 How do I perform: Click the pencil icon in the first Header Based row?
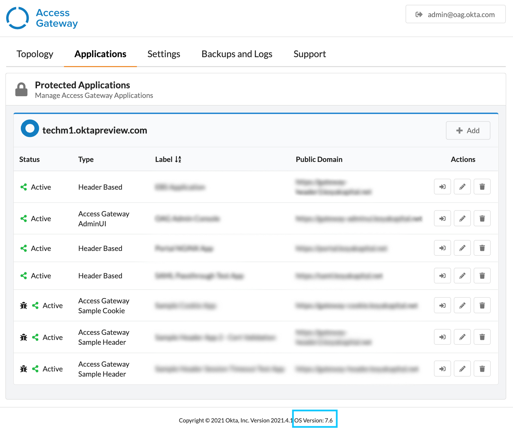[462, 187]
